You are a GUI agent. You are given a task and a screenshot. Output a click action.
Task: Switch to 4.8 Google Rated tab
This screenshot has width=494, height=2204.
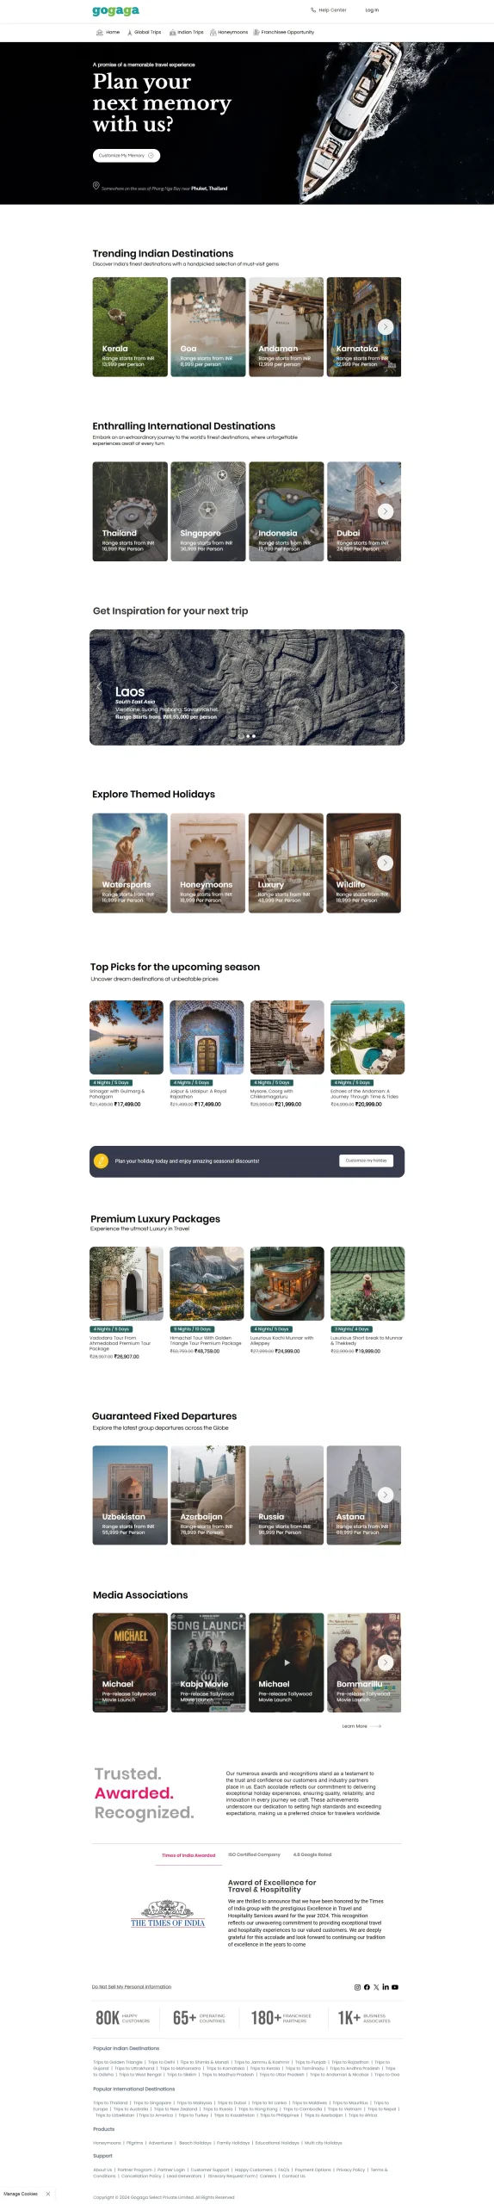(312, 1854)
